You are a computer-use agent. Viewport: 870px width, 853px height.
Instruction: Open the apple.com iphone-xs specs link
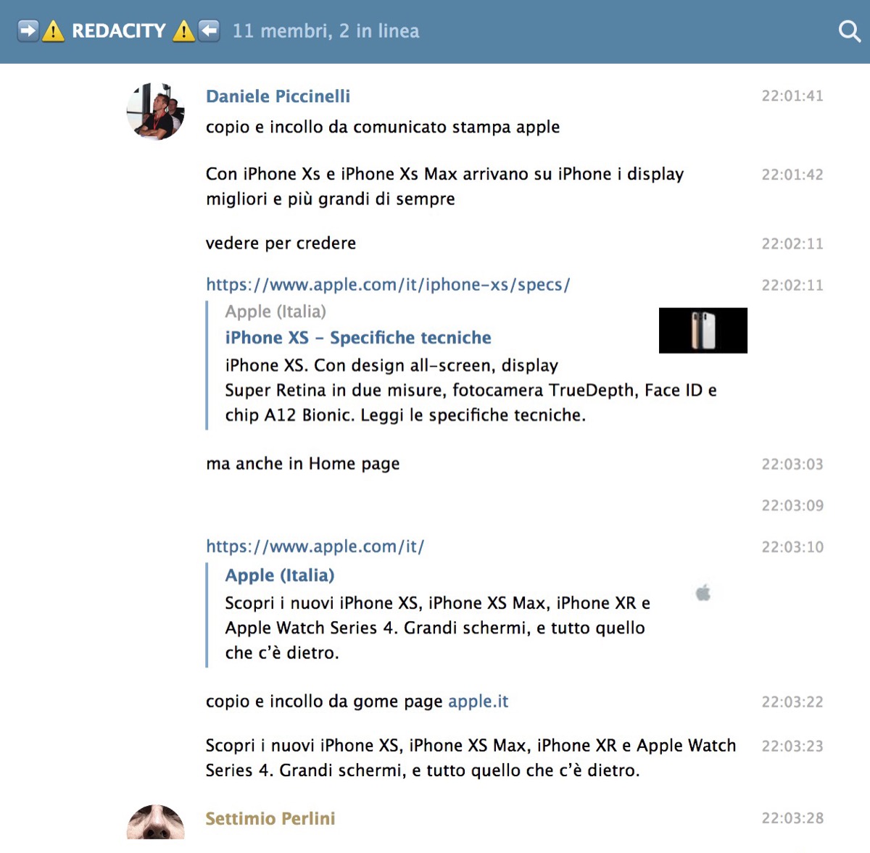(x=388, y=285)
